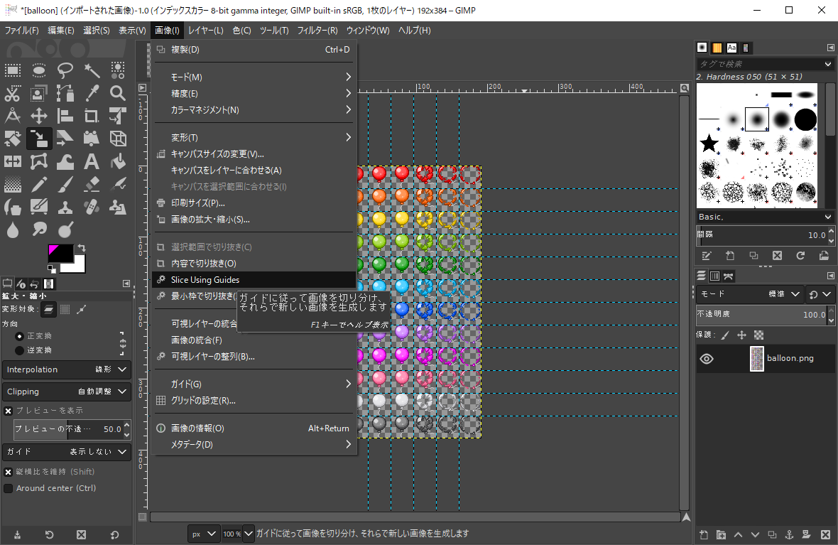Open the layer mode dropdown showing 標準
Screen dimensions: 838x545
pos(781,293)
